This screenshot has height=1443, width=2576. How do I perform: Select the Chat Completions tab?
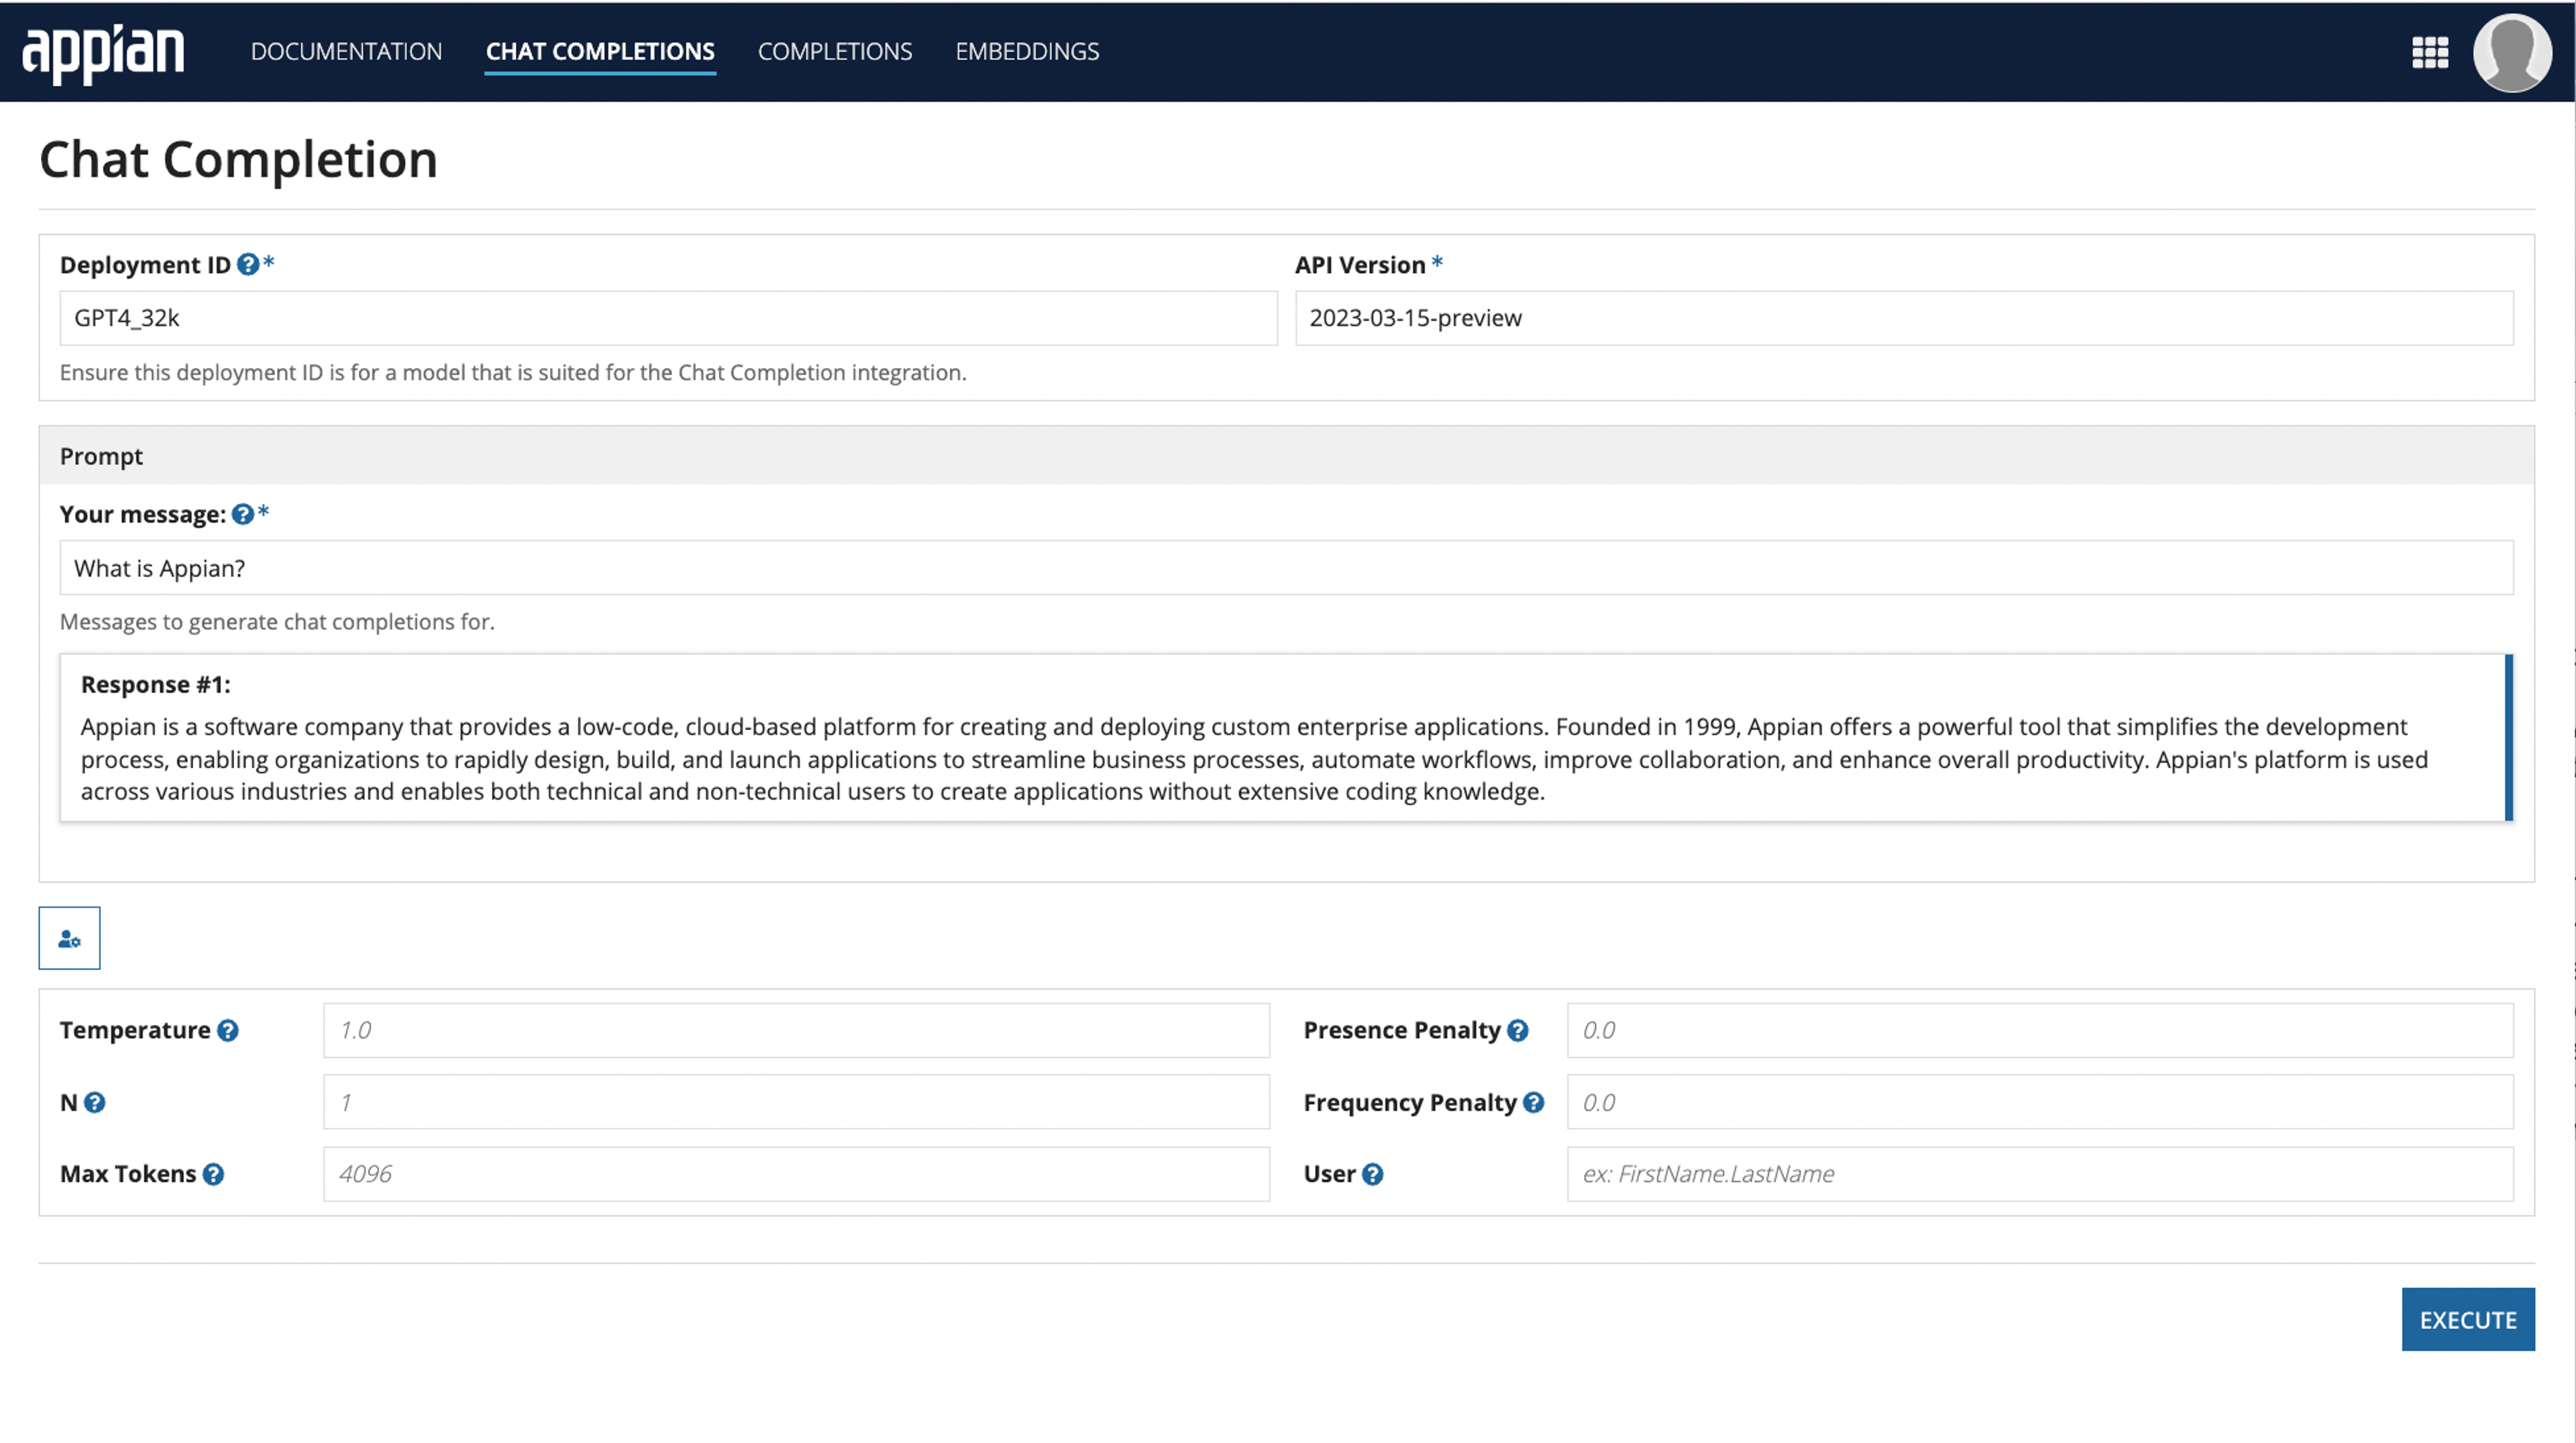[x=600, y=51]
